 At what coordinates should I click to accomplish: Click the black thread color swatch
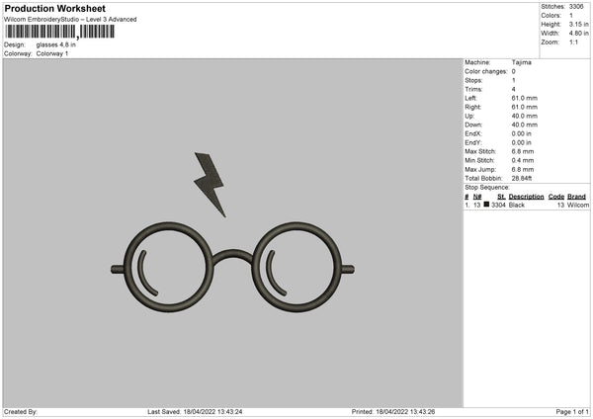click(x=486, y=205)
